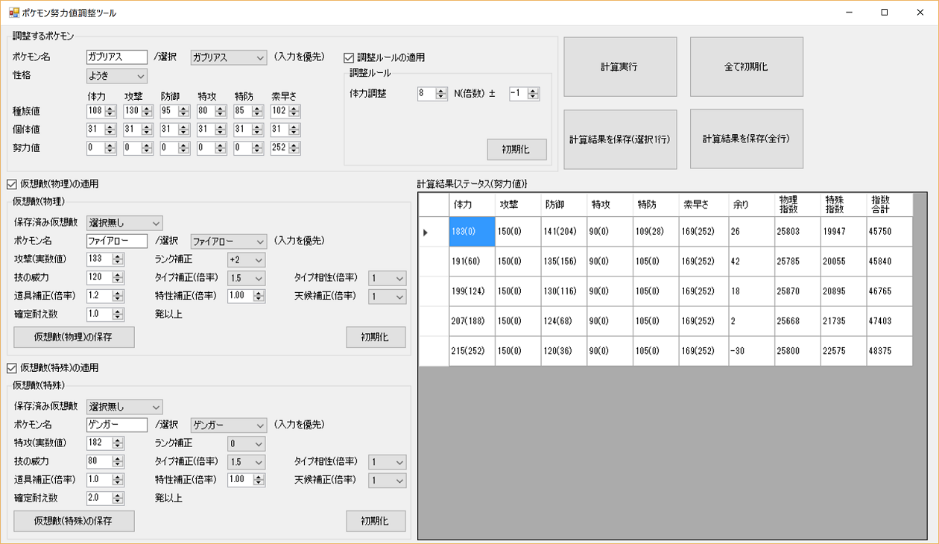Save with the 仮想敵(物理)の保存 button
This screenshot has height=544, width=939.
[x=73, y=337]
